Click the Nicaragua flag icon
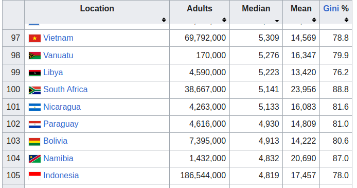This screenshot has width=357, height=188. (34, 107)
